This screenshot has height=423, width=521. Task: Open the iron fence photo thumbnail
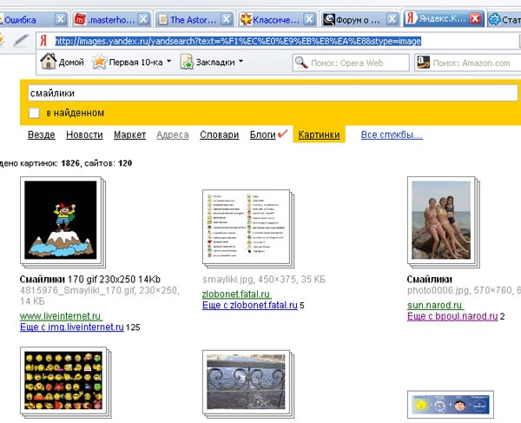[x=247, y=382]
